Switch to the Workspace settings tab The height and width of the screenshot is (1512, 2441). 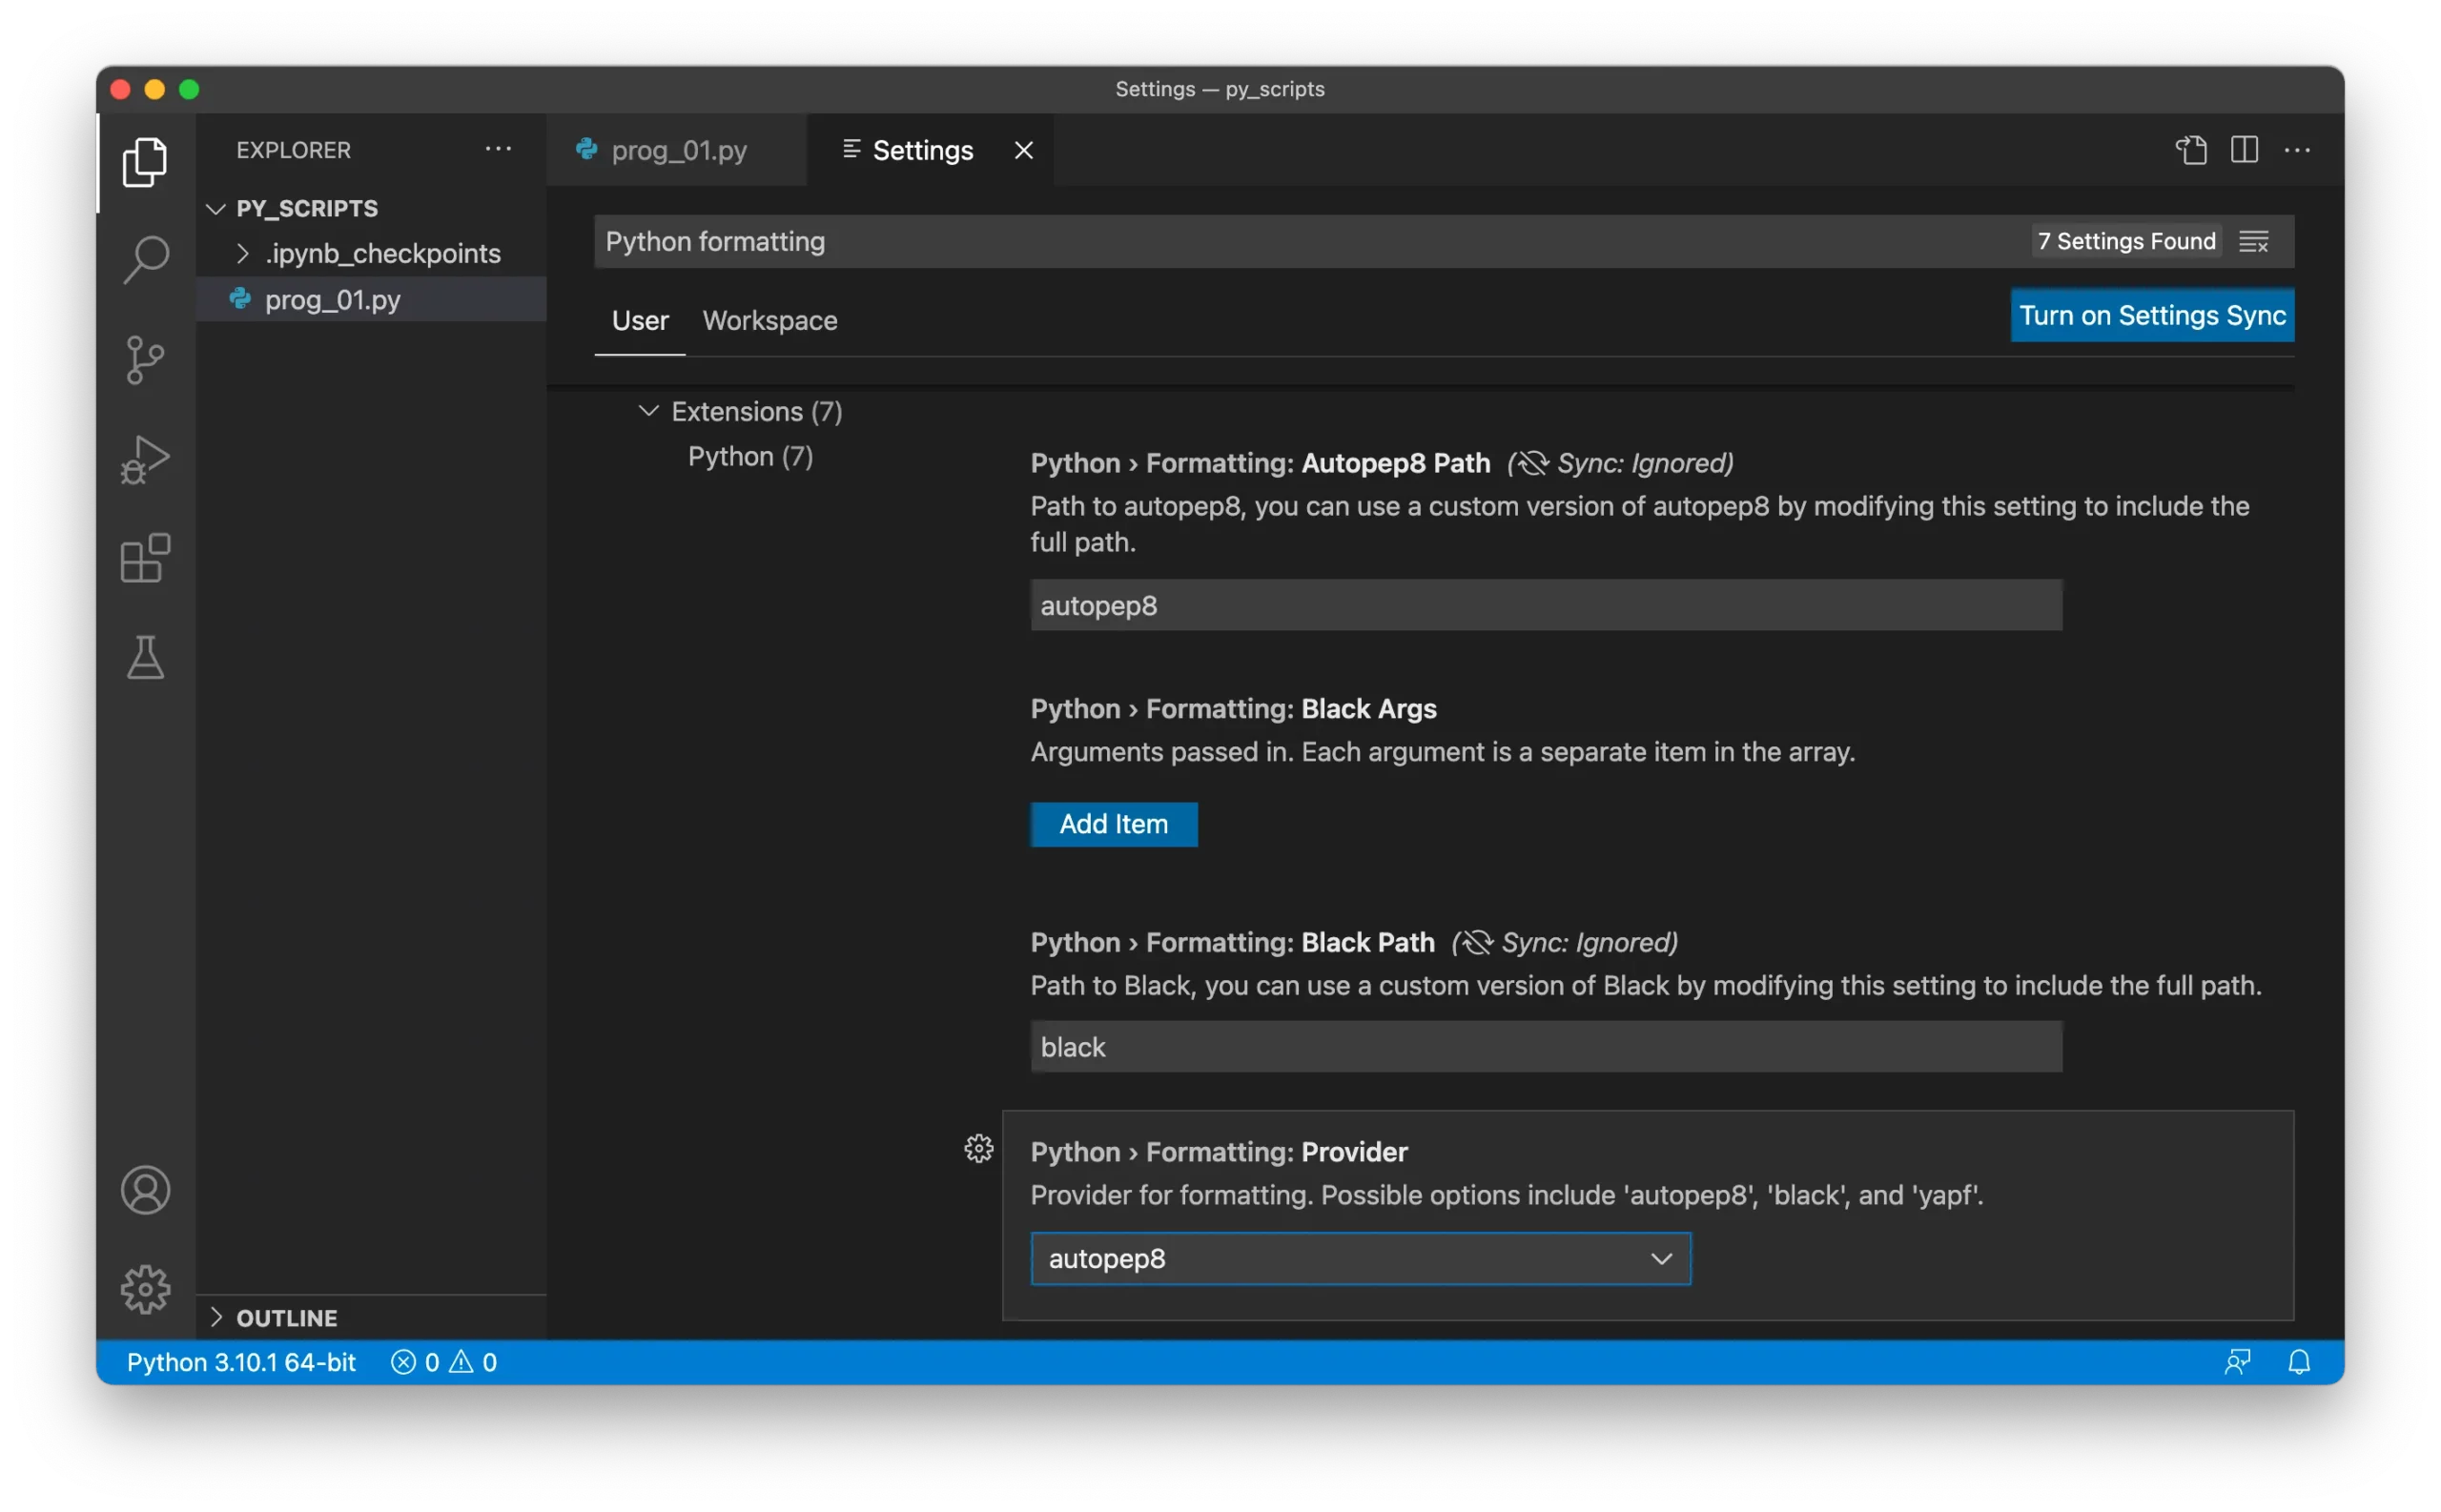pos(769,320)
